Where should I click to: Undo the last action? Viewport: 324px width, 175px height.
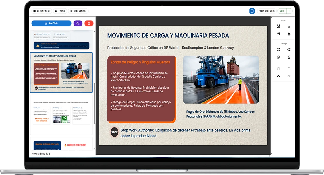[278, 76]
